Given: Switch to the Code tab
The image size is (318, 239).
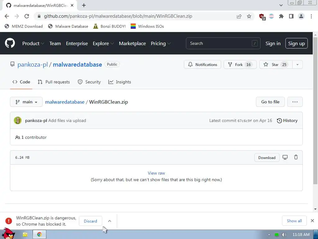Looking at the screenshot, I should coord(21,82).
